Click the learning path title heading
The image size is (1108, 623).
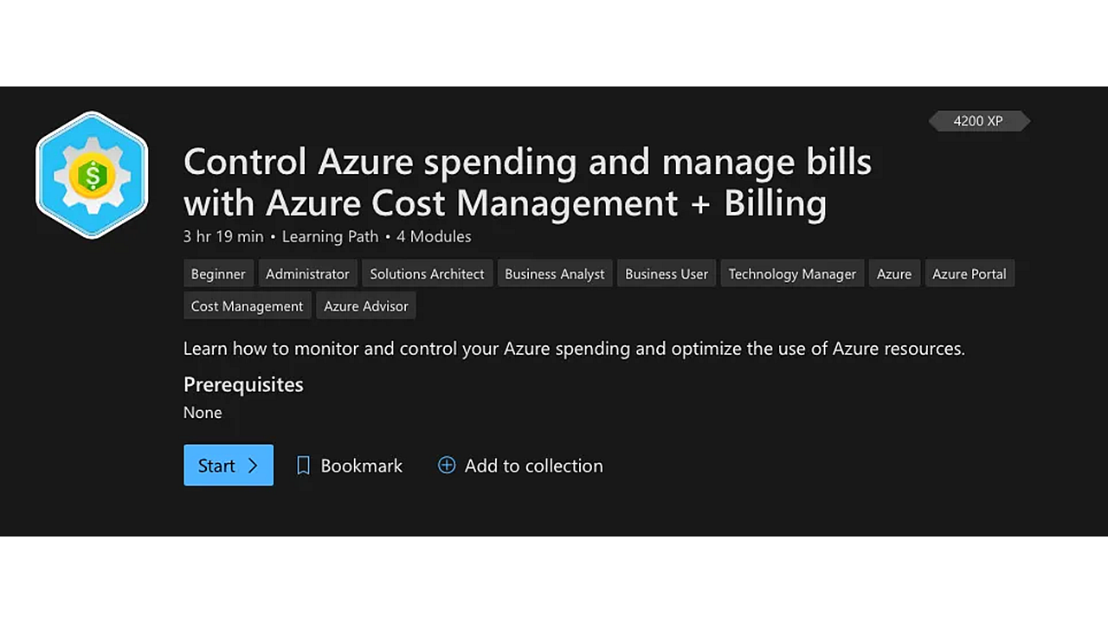coord(528,182)
